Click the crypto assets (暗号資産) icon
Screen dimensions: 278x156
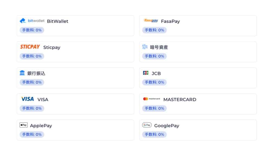pyautogui.click(x=145, y=47)
